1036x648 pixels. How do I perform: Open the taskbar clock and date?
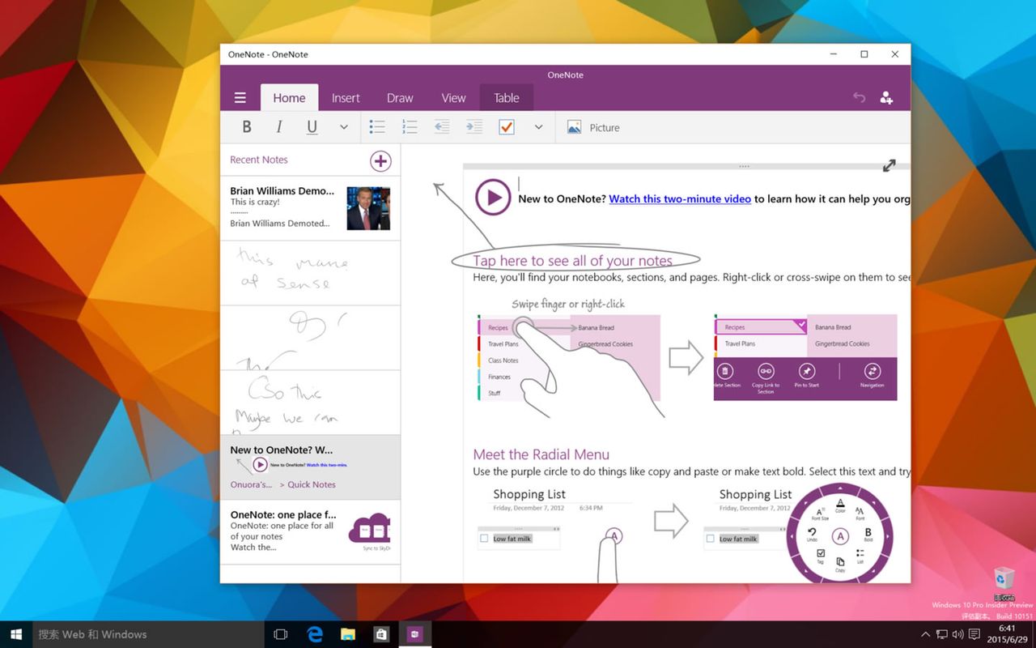[x=1008, y=634]
